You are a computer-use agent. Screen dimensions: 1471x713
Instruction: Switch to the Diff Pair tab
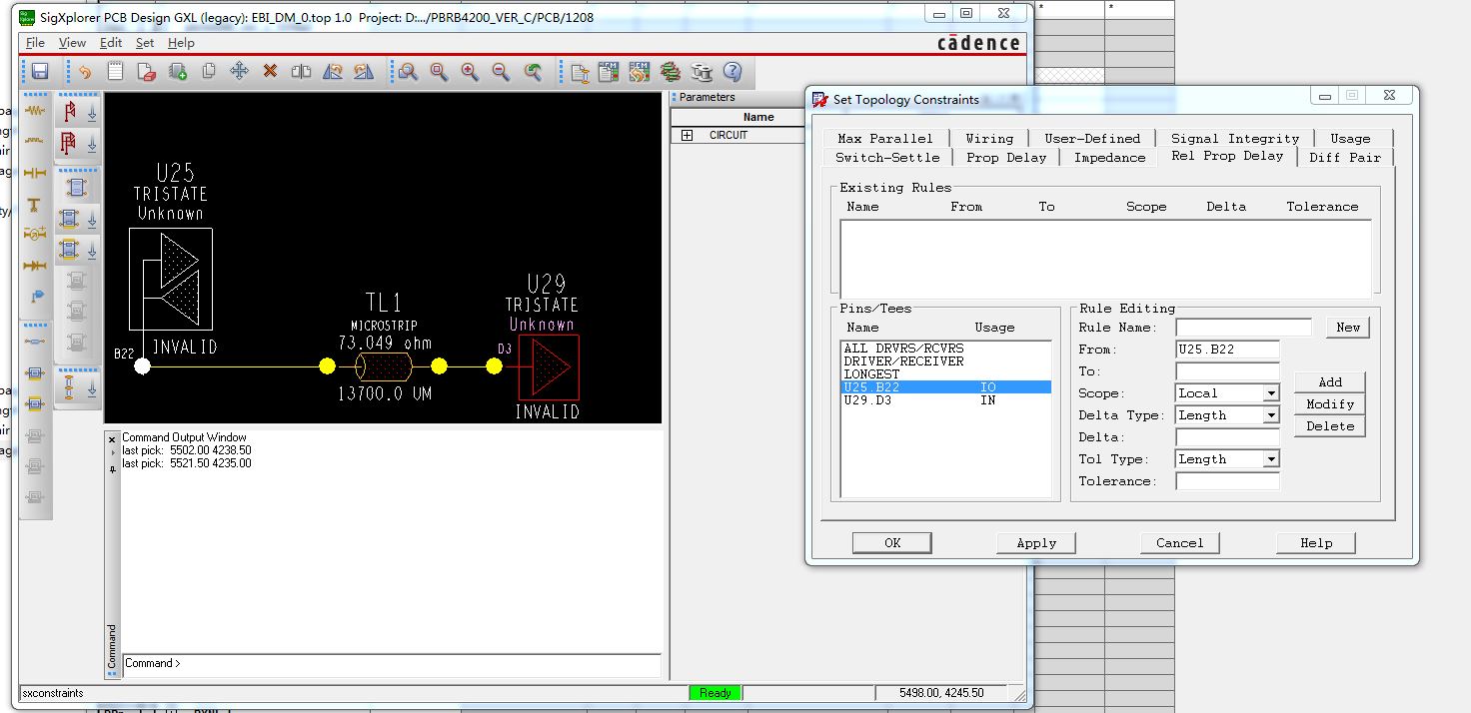pyautogui.click(x=1345, y=157)
